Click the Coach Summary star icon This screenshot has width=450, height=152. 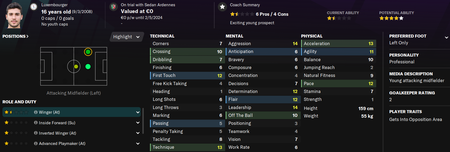point(222,7)
